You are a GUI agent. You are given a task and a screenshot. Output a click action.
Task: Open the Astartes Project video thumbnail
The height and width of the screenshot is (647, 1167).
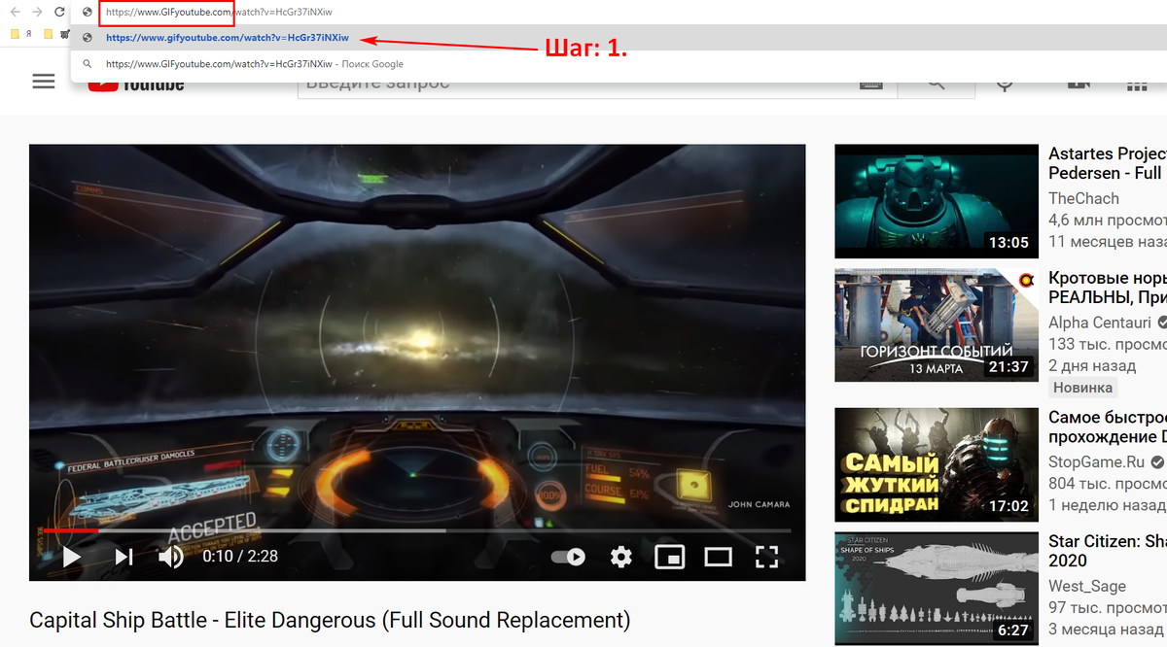pyautogui.click(x=937, y=201)
